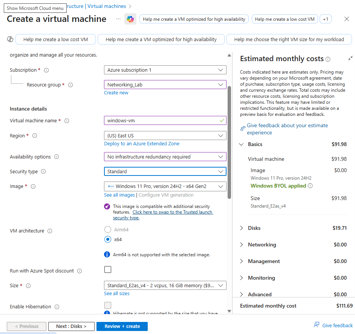This screenshot has height=334, width=355.
Task: Select the x64 architecture radio button
Action: 108,239
